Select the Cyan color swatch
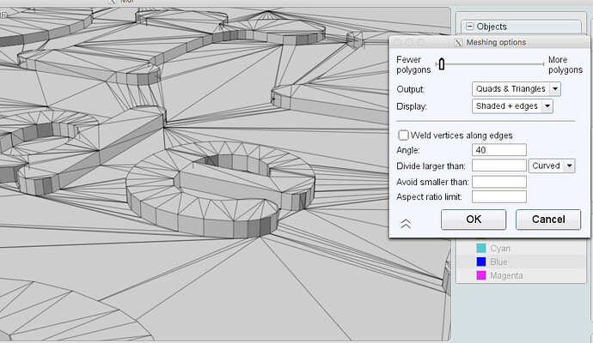Screen dimensions: 593x343 tap(481, 248)
